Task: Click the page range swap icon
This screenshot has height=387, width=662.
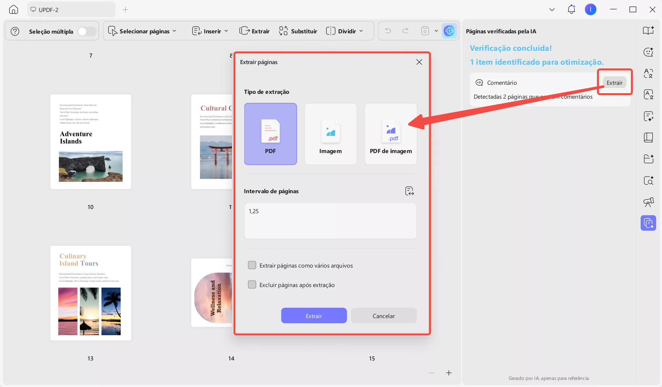Action: point(409,191)
